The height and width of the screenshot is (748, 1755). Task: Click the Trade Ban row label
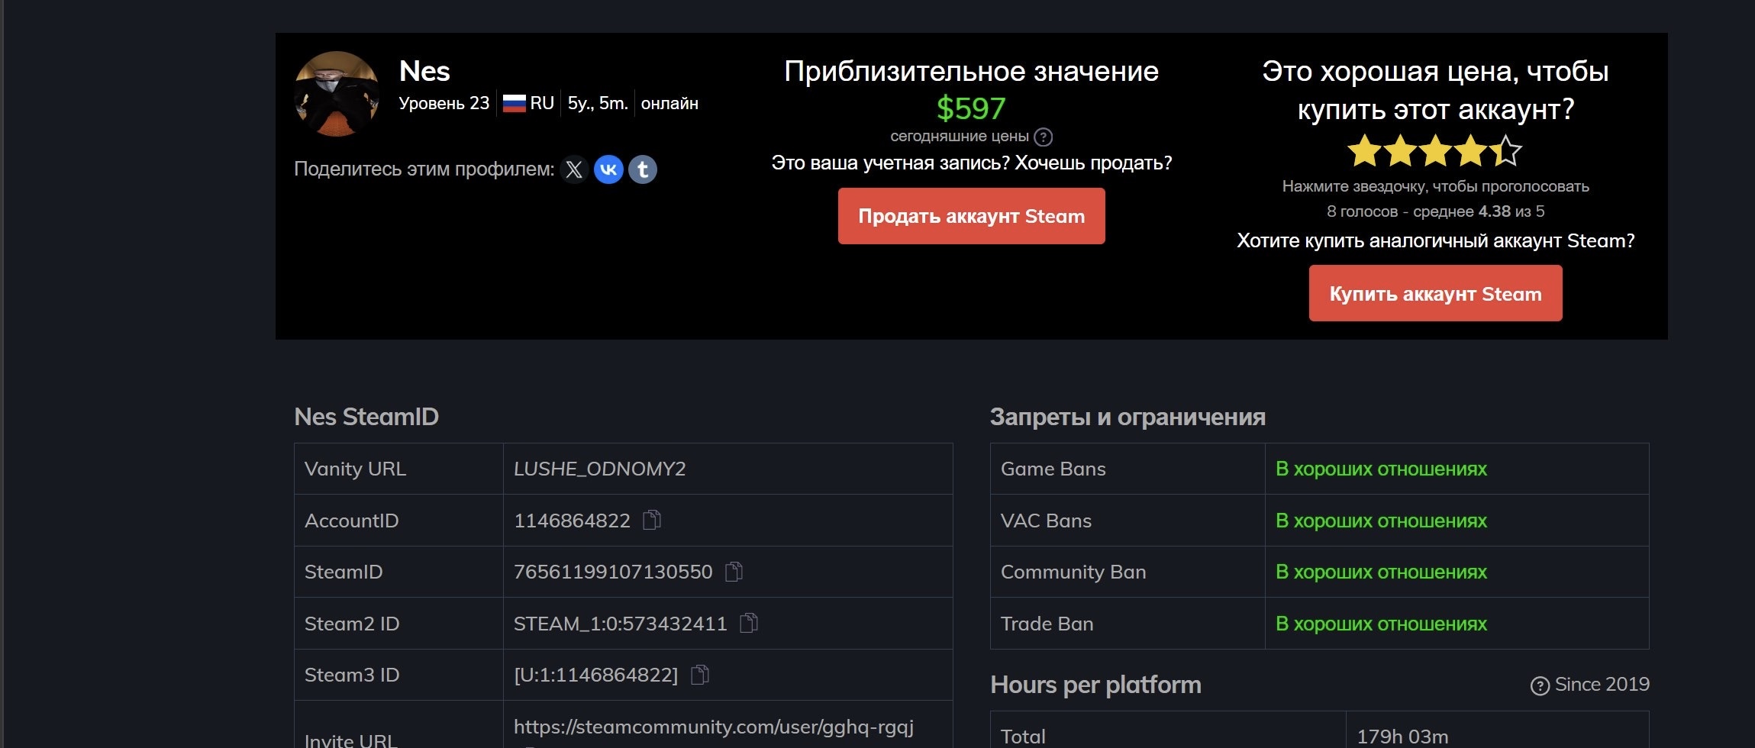1047,624
